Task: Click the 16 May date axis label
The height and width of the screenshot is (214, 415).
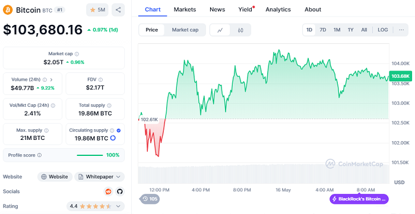Action: 283,190
